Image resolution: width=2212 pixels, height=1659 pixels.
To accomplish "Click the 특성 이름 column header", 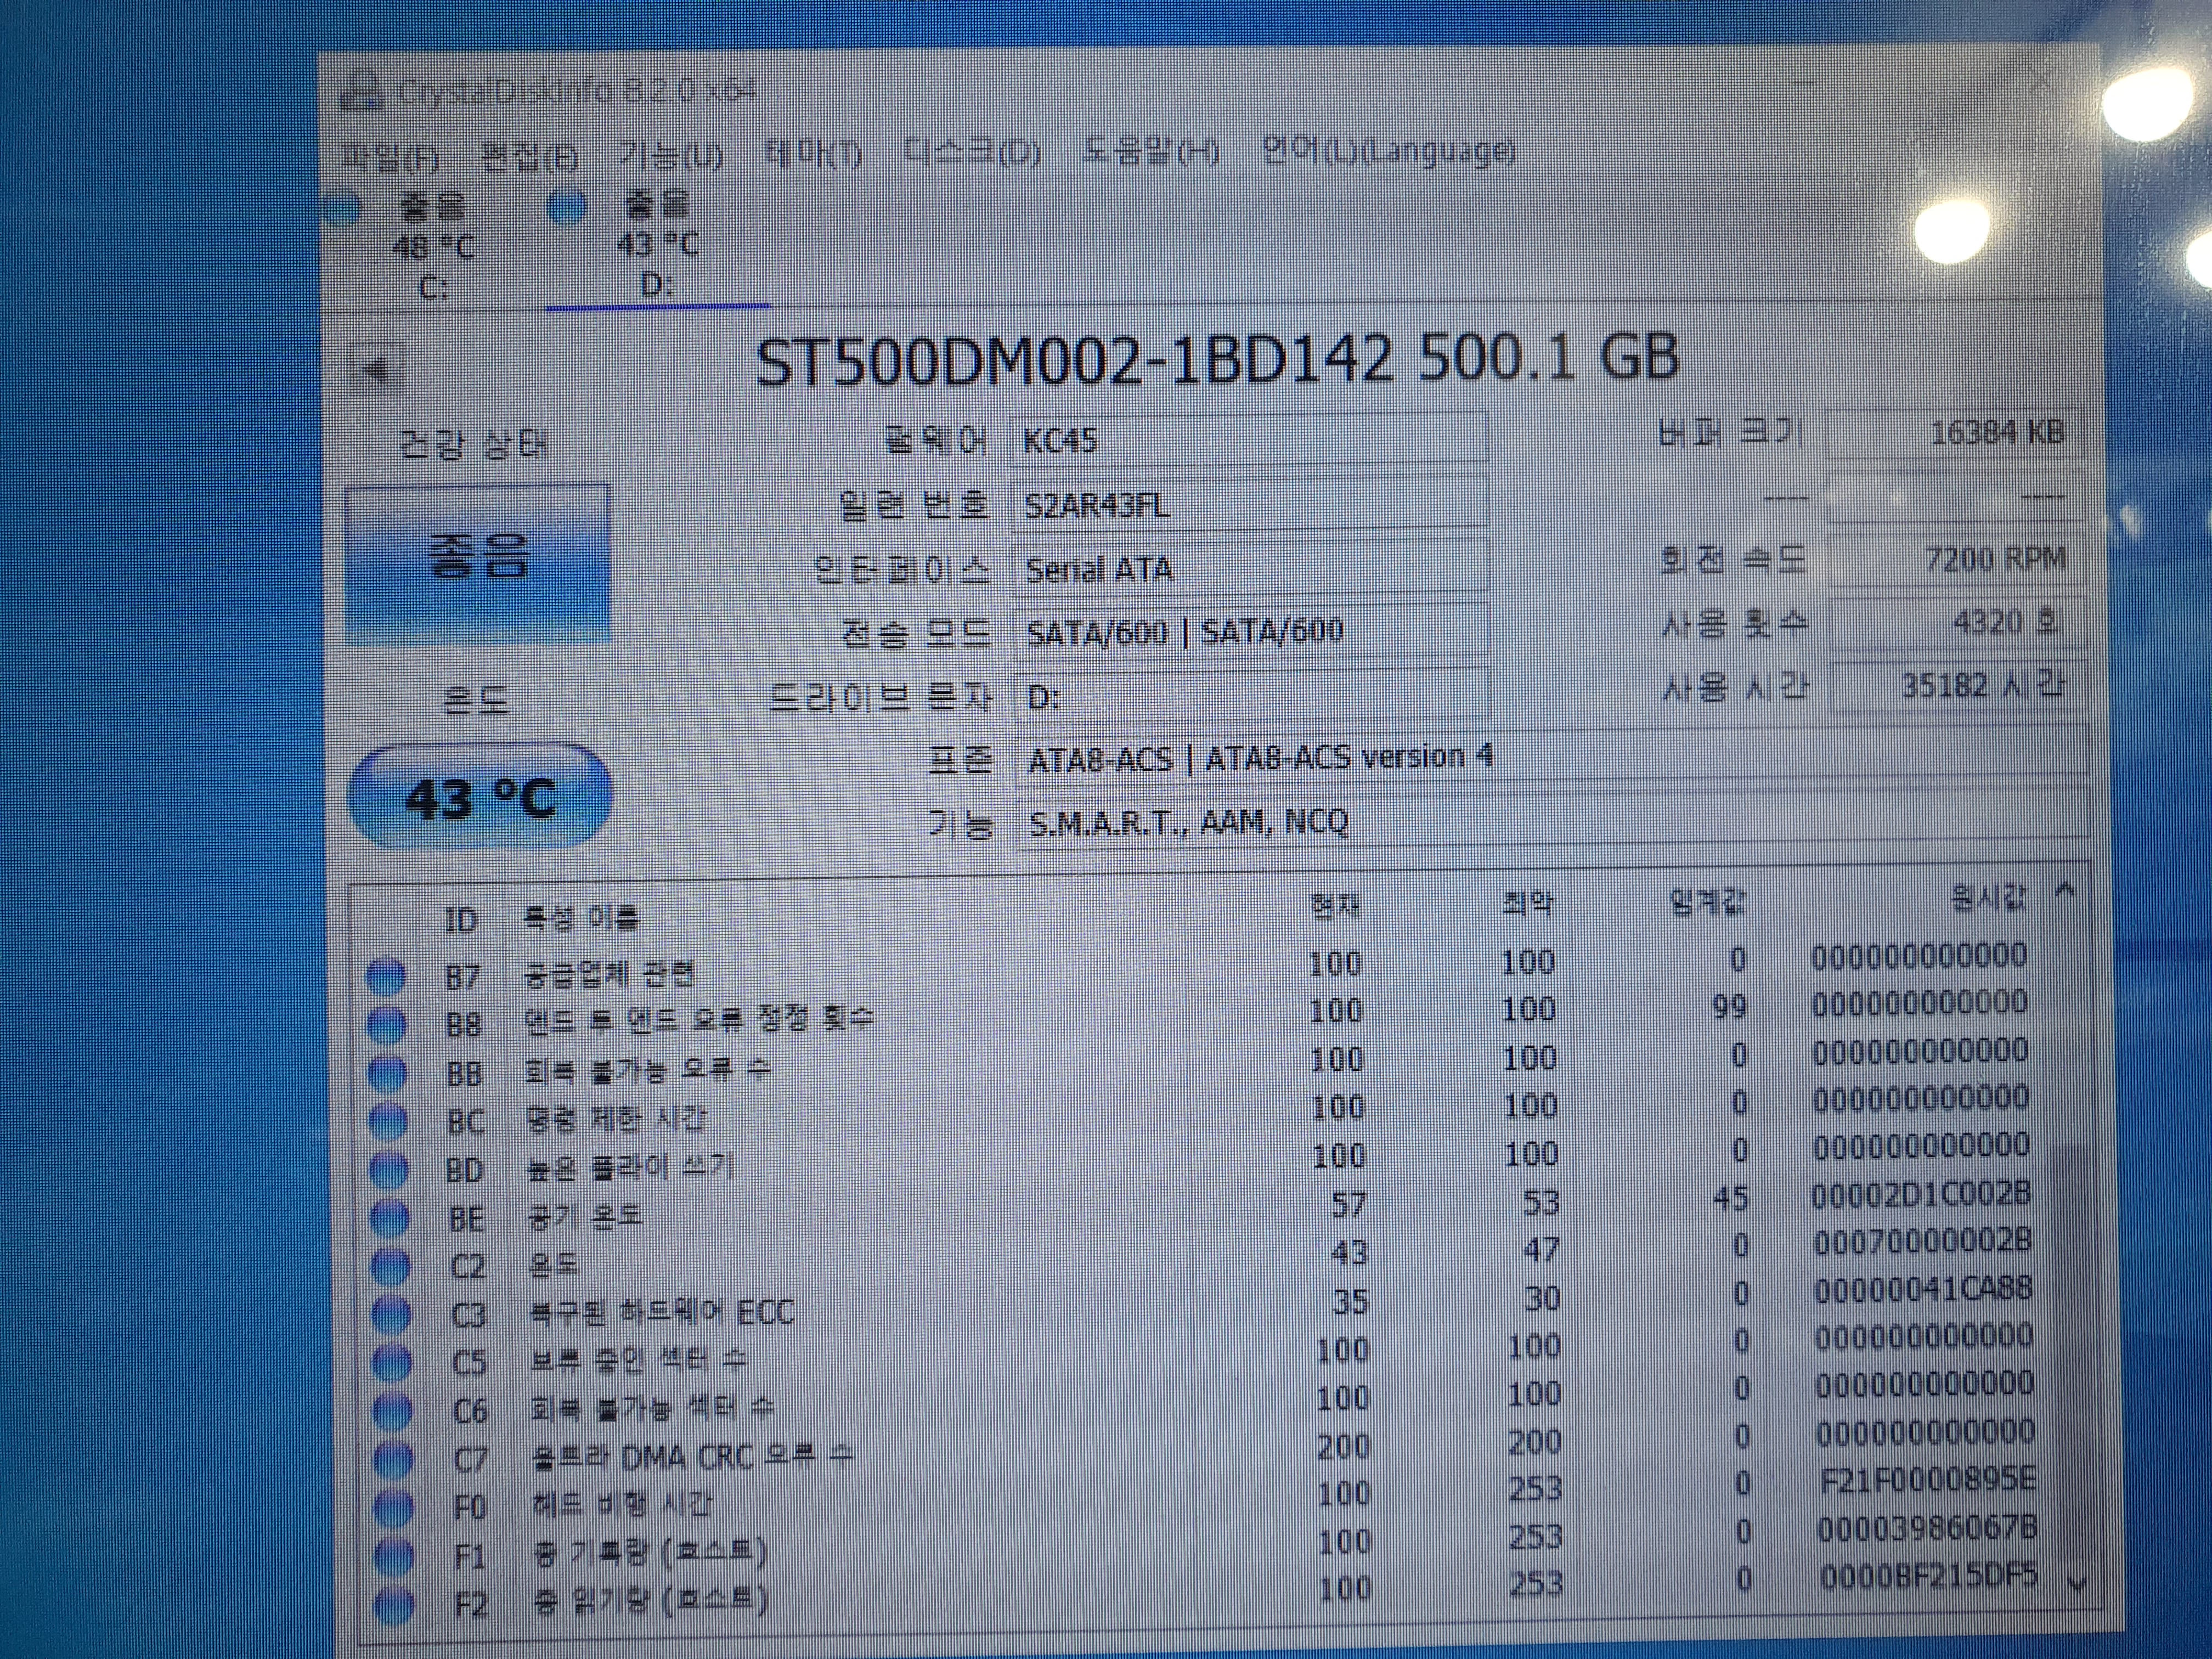I will coord(582,917).
